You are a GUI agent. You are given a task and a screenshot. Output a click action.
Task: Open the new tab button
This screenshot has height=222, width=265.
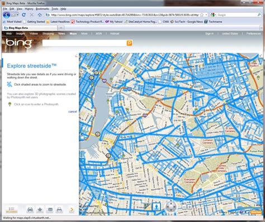pyautogui.click(x=61, y=28)
